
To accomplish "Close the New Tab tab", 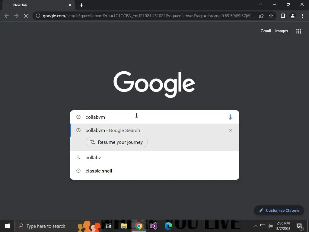I will [70, 5].
